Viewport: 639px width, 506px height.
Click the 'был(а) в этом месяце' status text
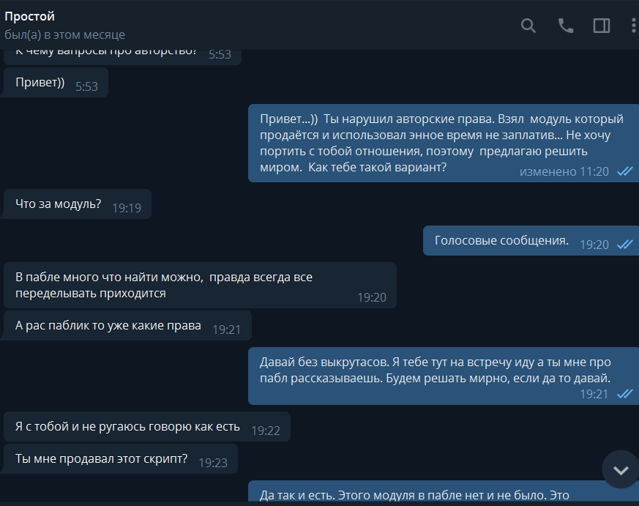point(64,35)
